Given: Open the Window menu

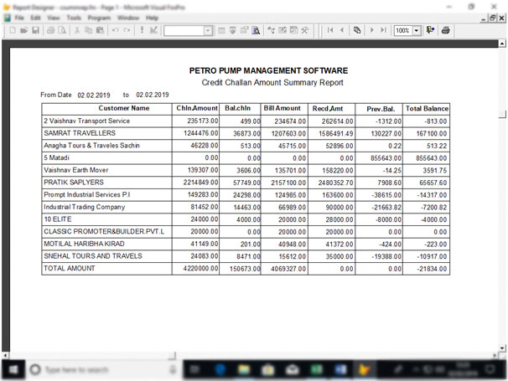Looking at the screenshot, I should tap(128, 18).
